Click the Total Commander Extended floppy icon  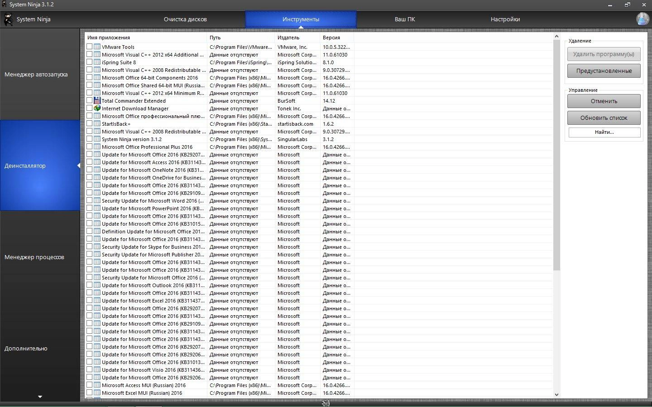point(97,100)
